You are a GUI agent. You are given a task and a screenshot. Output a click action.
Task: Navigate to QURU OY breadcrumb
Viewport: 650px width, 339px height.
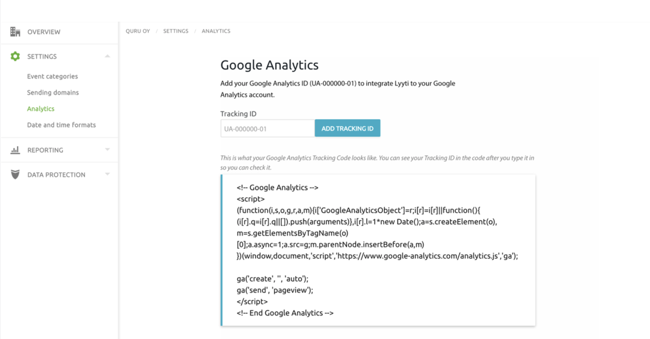click(138, 31)
